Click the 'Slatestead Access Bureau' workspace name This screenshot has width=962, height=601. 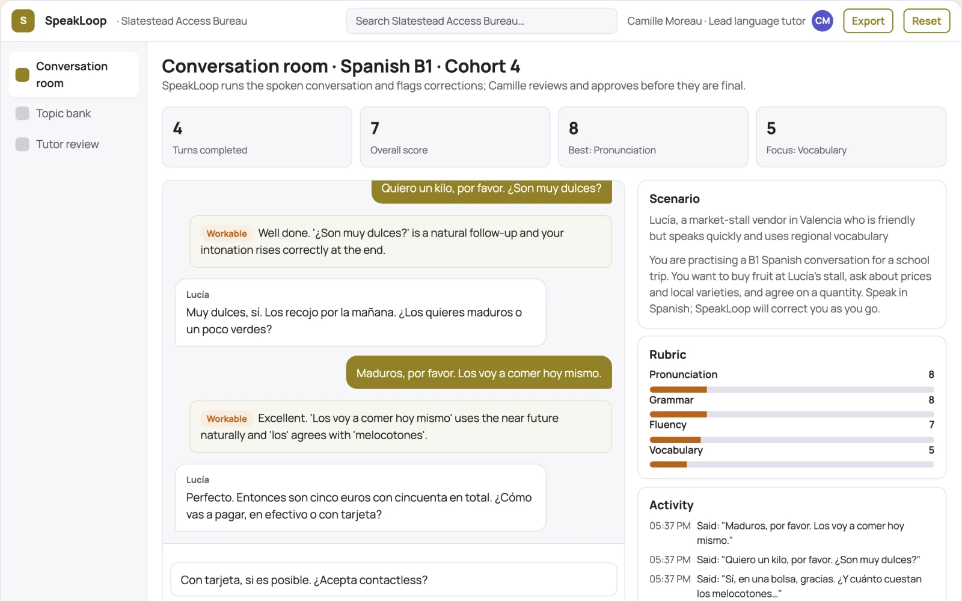coord(184,21)
